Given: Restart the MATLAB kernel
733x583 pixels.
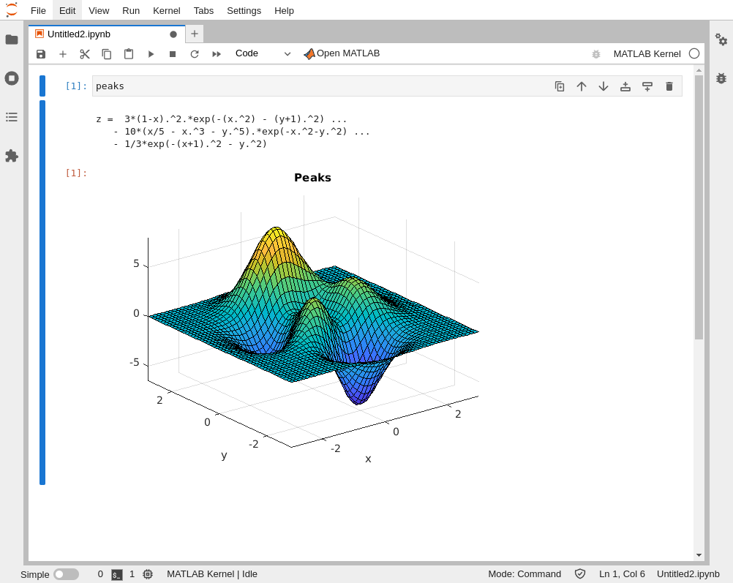Looking at the screenshot, I should point(195,53).
